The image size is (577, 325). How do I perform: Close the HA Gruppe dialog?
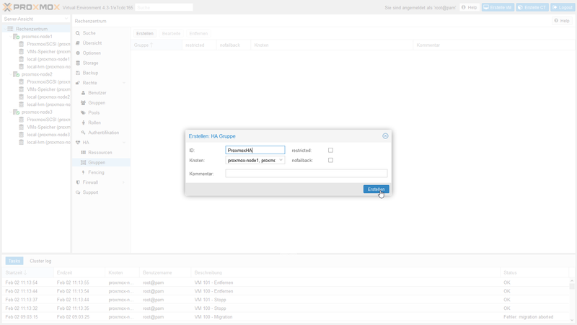click(x=385, y=136)
